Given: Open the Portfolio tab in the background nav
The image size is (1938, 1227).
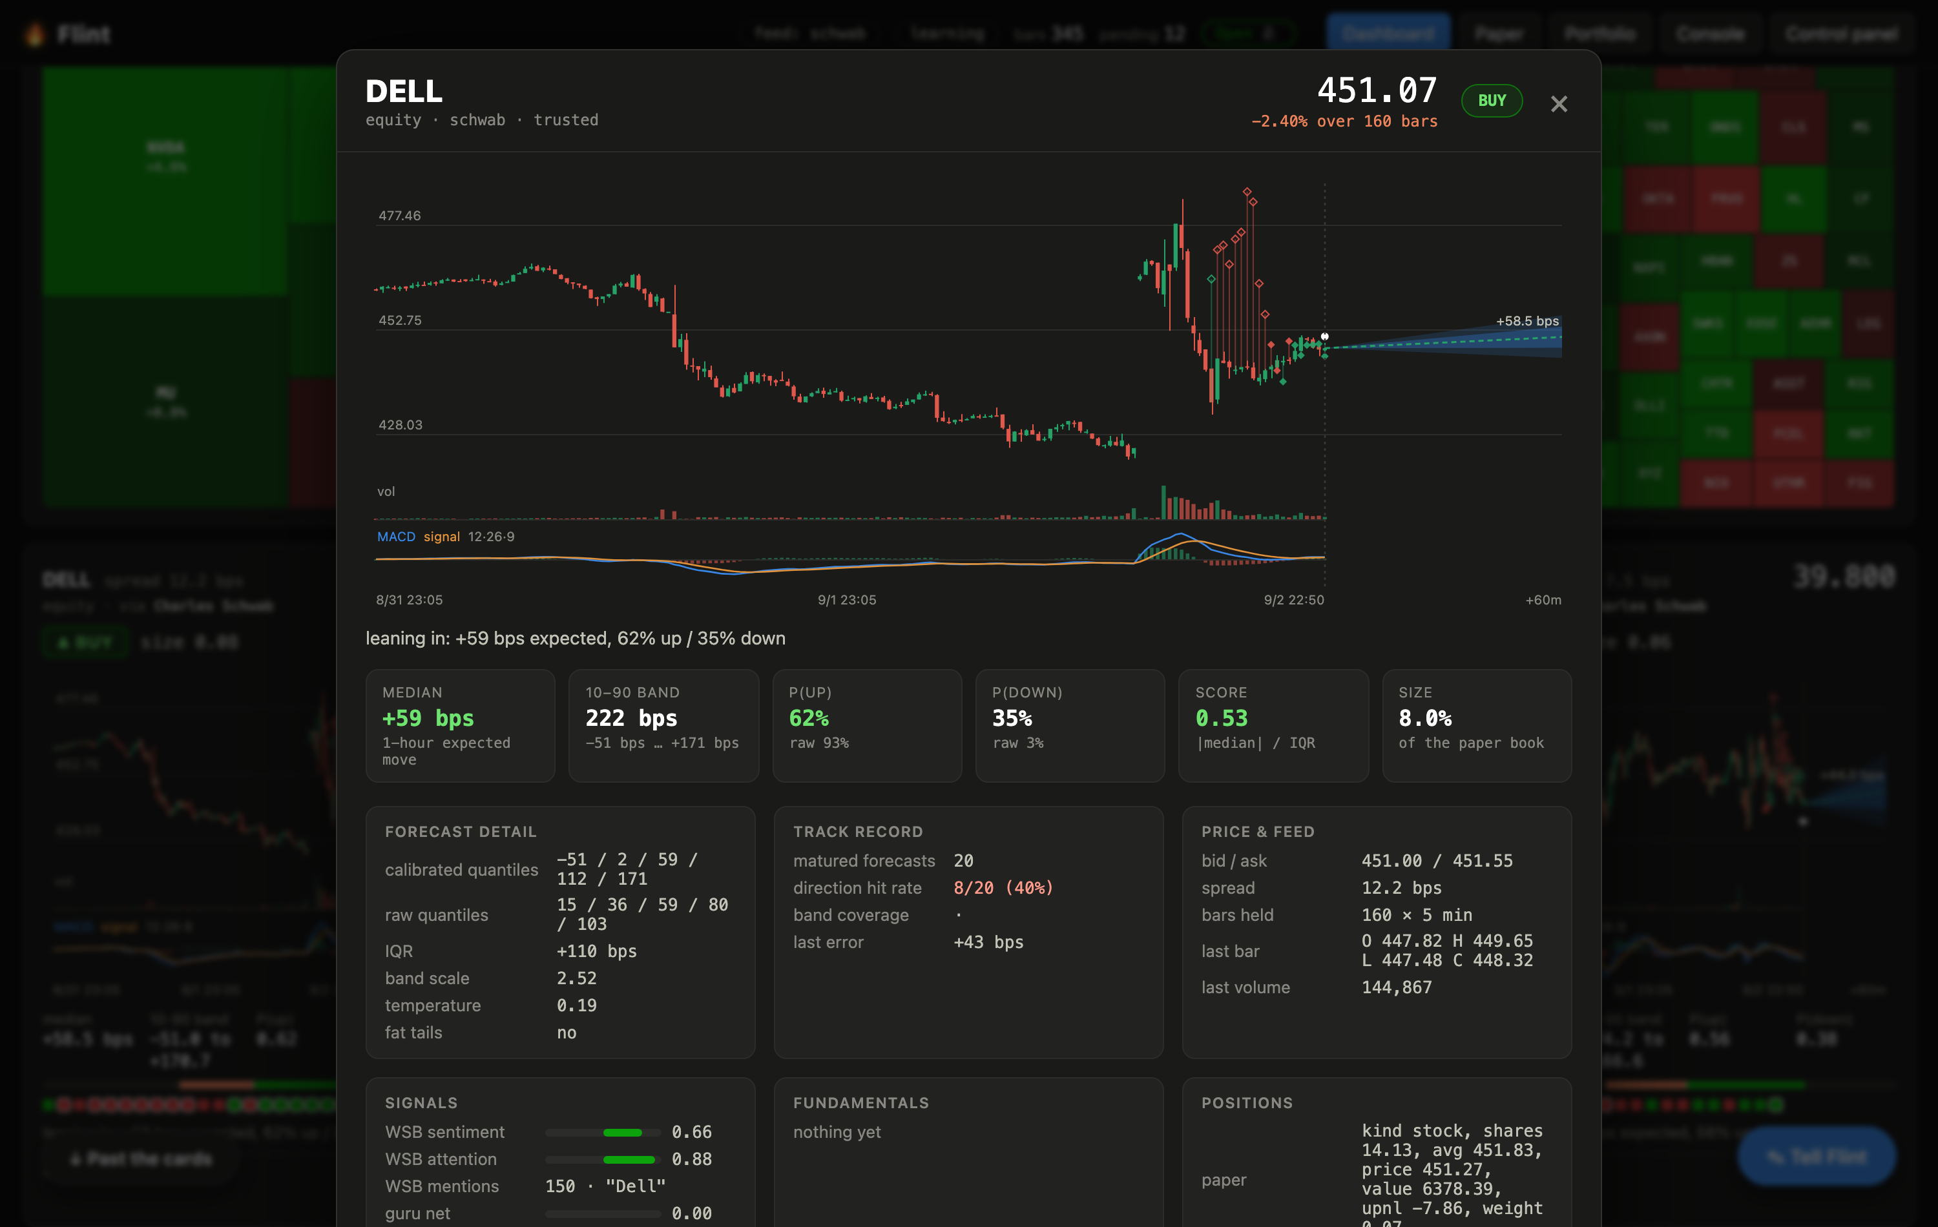Looking at the screenshot, I should coord(1600,34).
